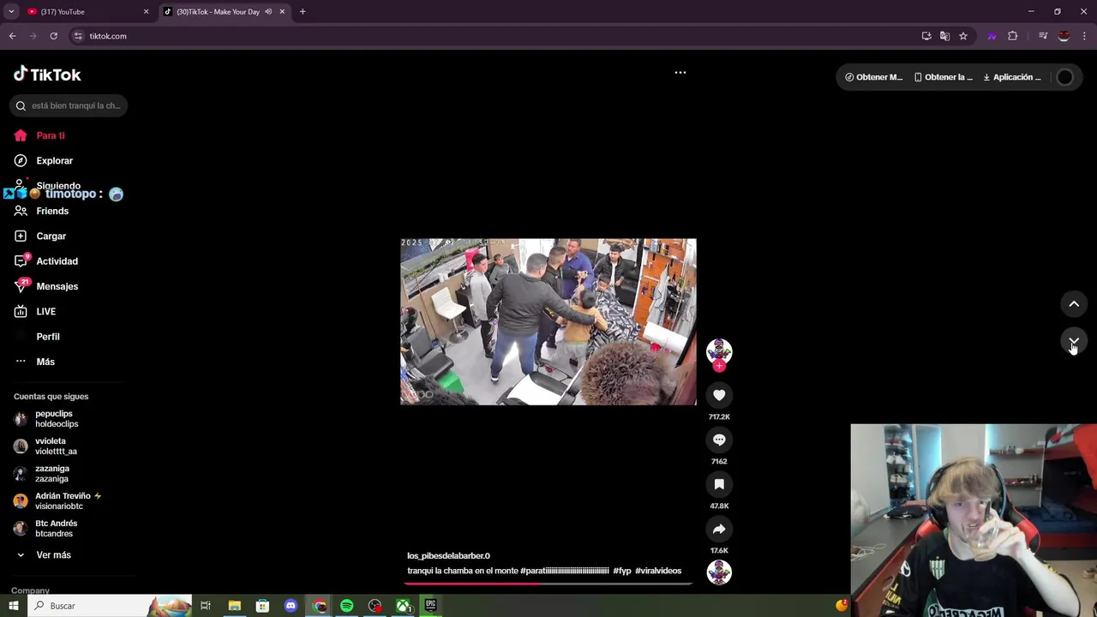Open the Chrome profile avatar
Screen dimensions: 1097x617
click(x=1064, y=36)
